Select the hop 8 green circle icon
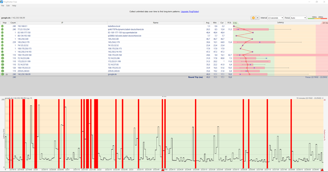Image resolution: width=328 pixels, height=172 pixels. click(2, 49)
